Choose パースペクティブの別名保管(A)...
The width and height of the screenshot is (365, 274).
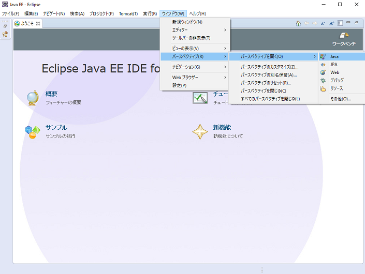tap(273, 75)
